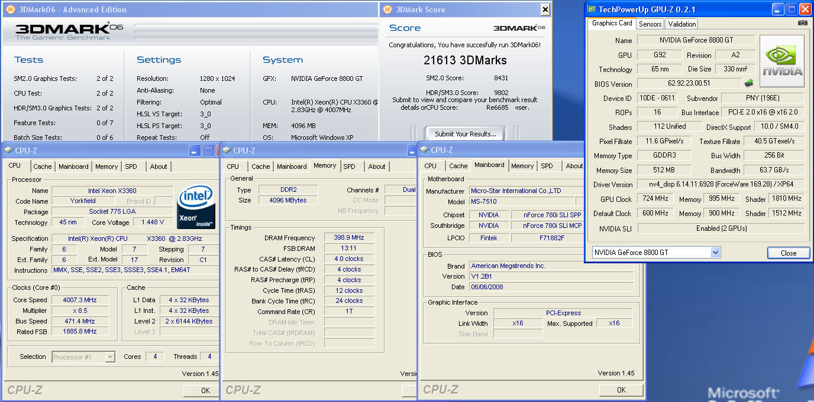This screenshot has width=814, height=402.
Task: Click the title icon of the CPU-Z Memory window
Action: click(227, 151)
